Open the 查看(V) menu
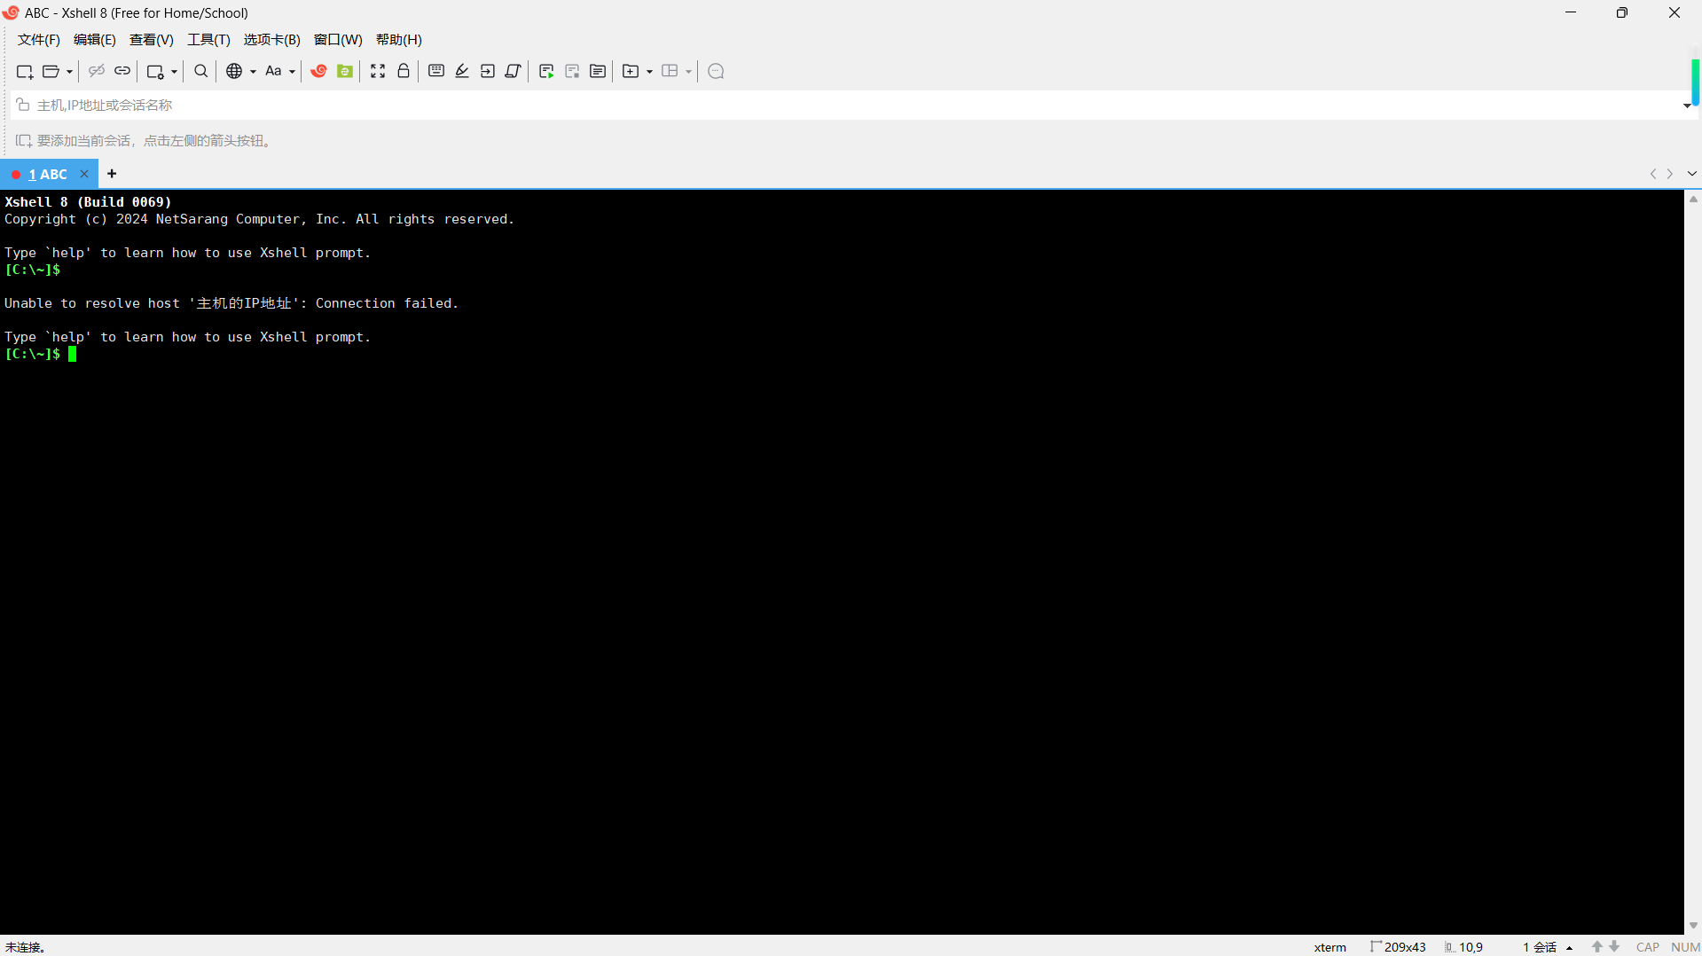This screenshot has width=1702, height=956. (x=152, y=40)
